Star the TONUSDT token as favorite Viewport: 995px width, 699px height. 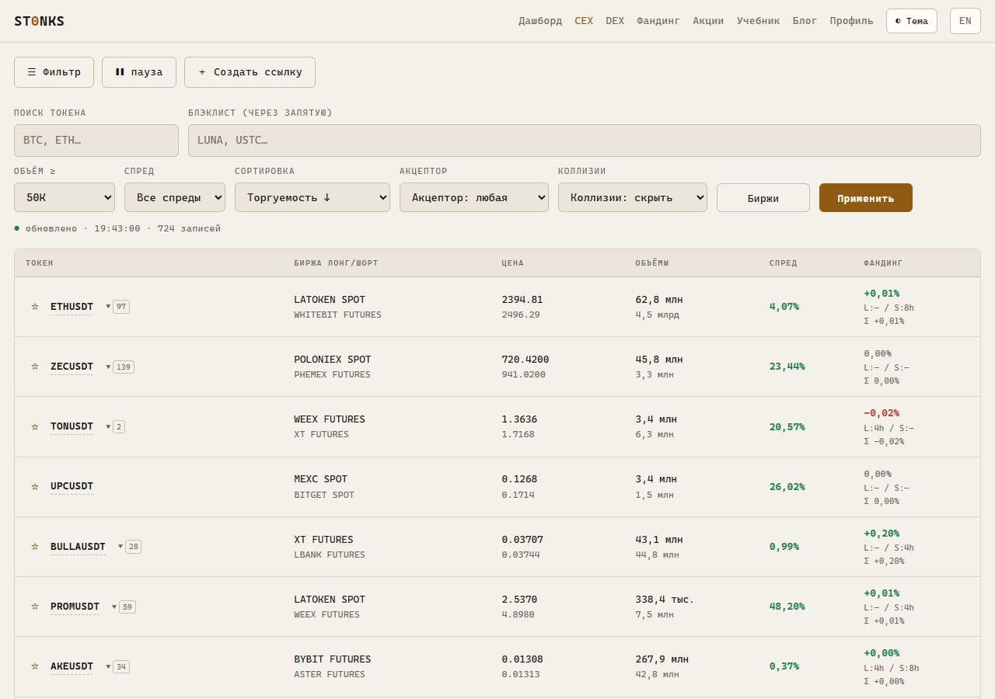pyautogui.click(x=34, y=426)
